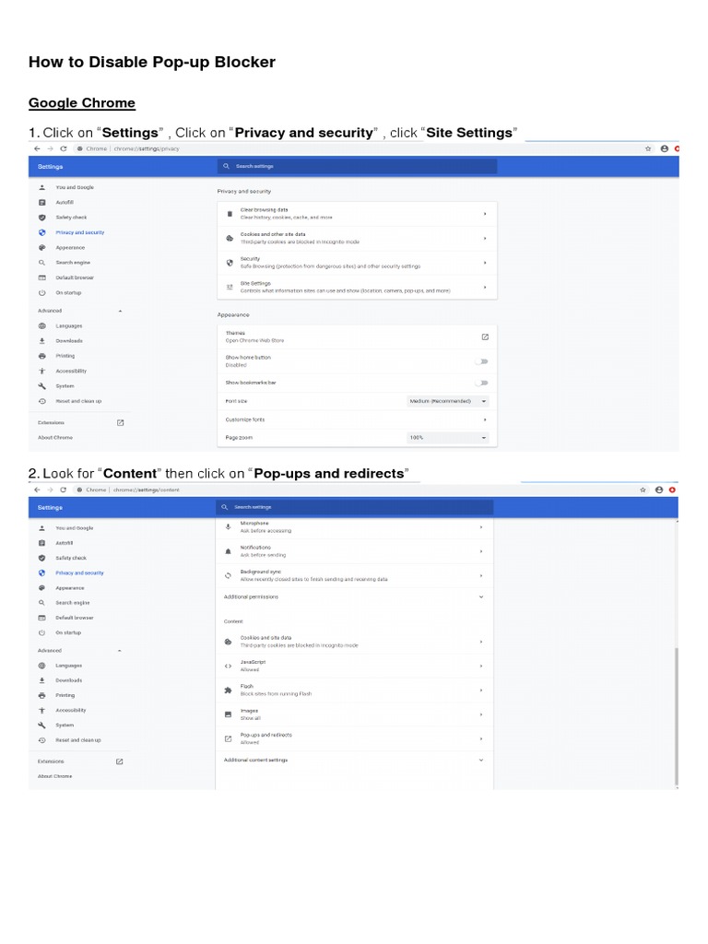Click the trash icon beside Clear browsing data

pos(230,214)
